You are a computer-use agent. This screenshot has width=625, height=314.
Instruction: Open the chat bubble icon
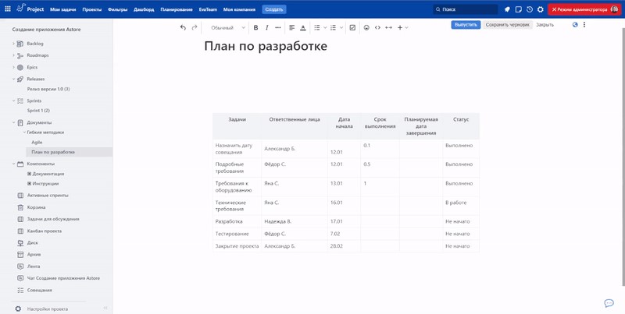coord(609,303)
